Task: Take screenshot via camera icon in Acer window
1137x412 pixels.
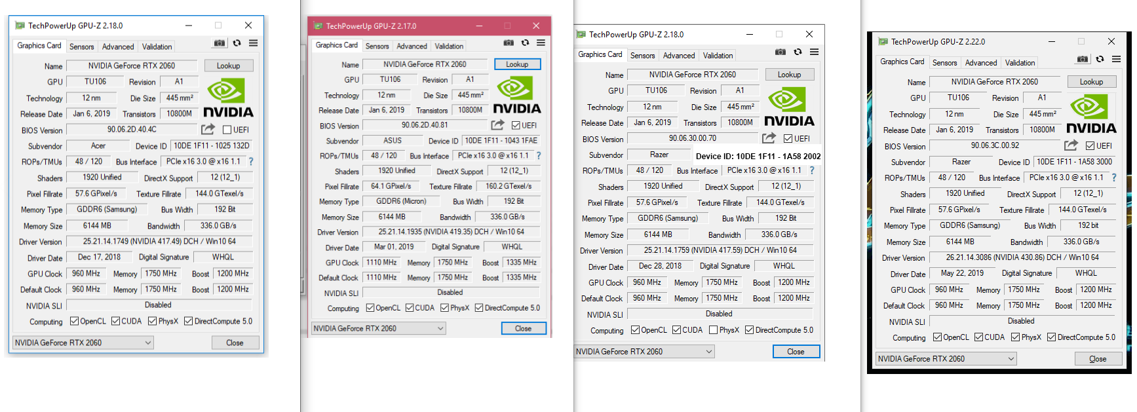Action: (220, 43)
